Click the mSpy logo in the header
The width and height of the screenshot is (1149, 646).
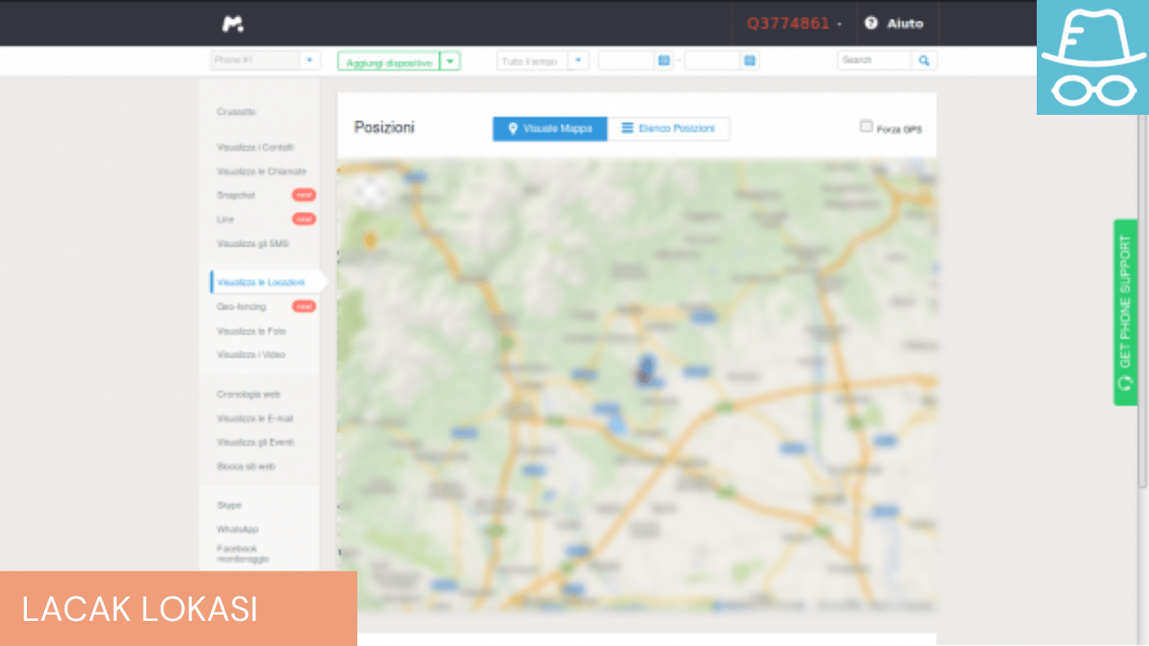[233, 24]
